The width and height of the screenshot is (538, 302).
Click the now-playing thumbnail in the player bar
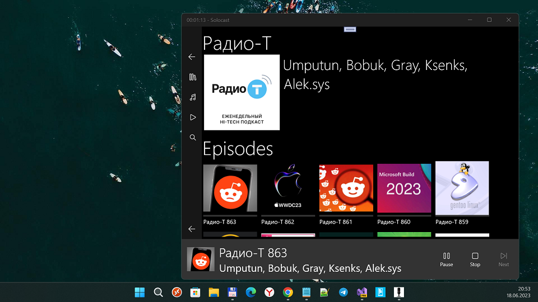tap(201, 259)
